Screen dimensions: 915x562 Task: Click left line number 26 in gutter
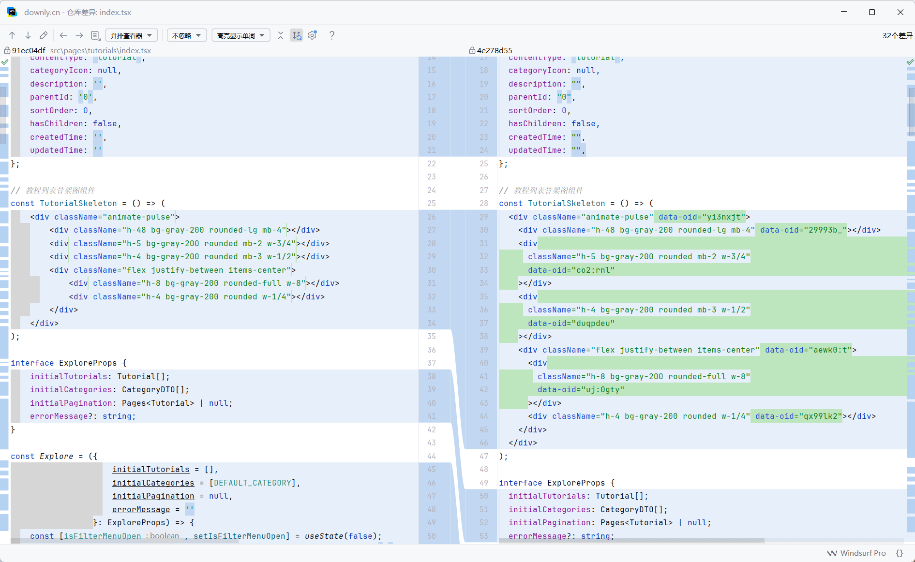coord(432,217)
